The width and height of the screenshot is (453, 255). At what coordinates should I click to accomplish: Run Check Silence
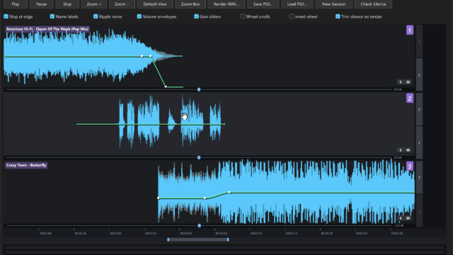(x=373, y=4)
